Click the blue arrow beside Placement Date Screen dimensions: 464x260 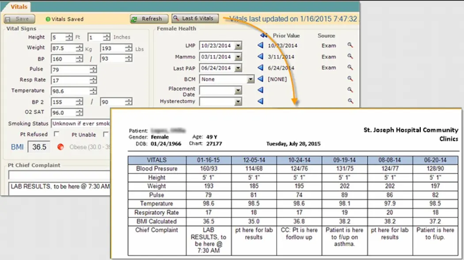[261, 90]
